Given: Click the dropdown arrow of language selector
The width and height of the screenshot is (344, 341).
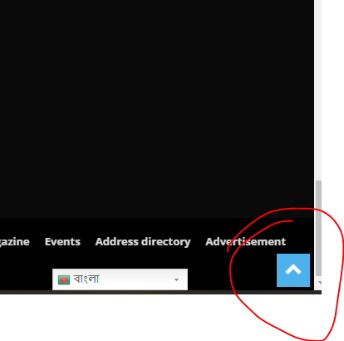Looking at the screenshot, I should [176, 279].
